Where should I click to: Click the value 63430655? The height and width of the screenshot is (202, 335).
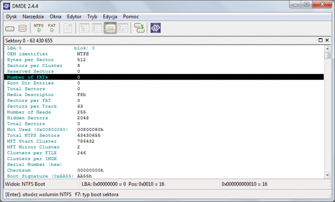(x=89, y=135)
